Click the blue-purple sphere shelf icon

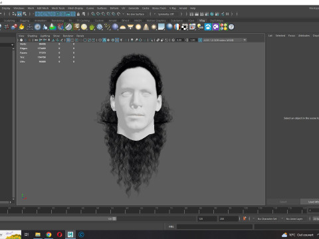[x=115, y=27]
